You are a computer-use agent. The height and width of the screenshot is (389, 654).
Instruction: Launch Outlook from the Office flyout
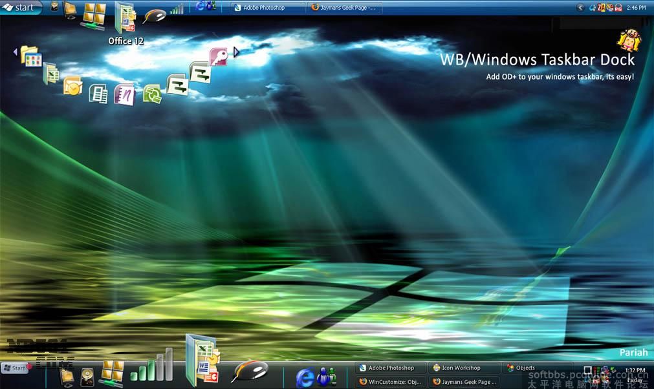point(72,86)
